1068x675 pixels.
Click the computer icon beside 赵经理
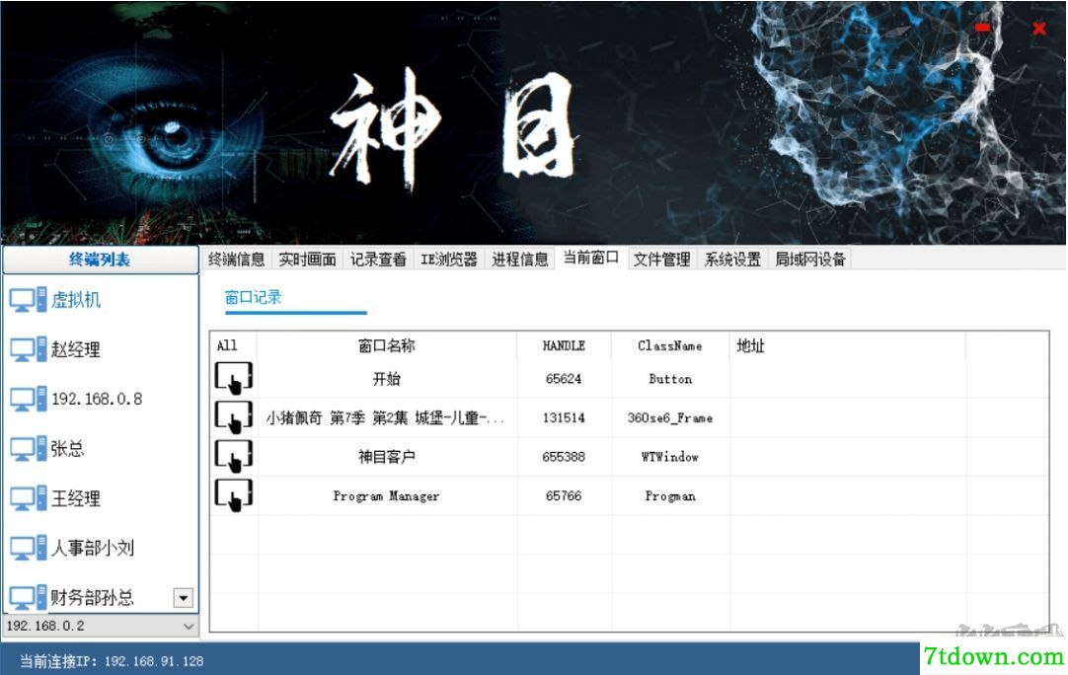[x=28, y=350]
